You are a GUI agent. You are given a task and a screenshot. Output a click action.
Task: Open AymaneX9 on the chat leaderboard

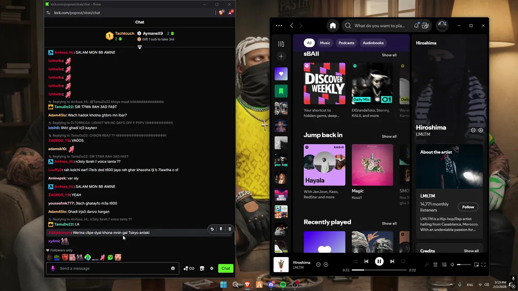(153, 34)
